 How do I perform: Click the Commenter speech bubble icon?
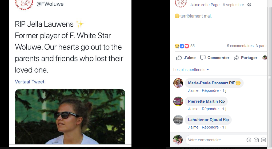click(x=203, y=58)
